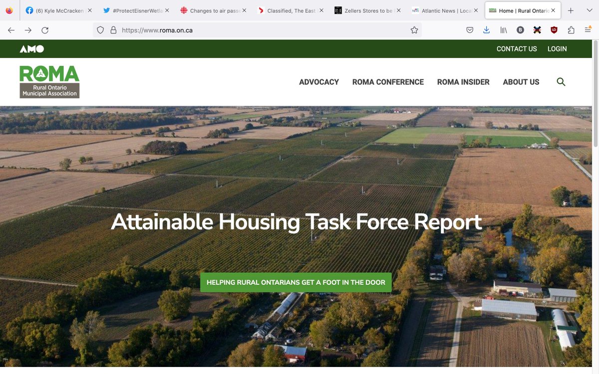Reload the page with the refresh icon
Screen dimensions: 599x374
pyautogui.click(x=45, y=30)
